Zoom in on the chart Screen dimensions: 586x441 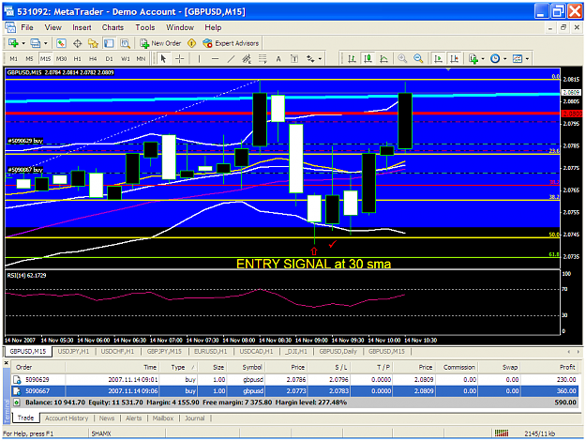[x=402, y=59]
